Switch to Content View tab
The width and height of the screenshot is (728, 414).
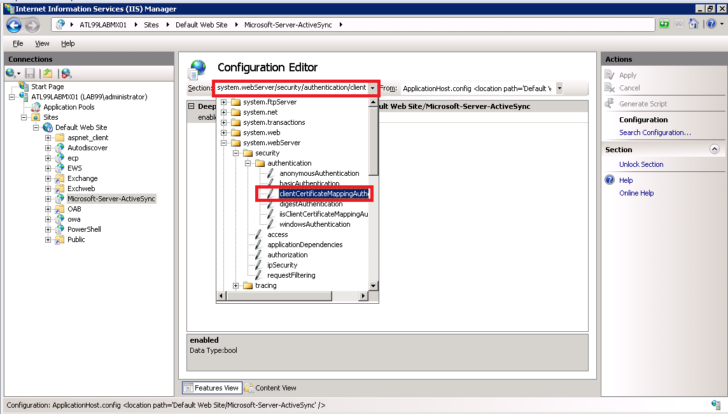coord(270,388)
